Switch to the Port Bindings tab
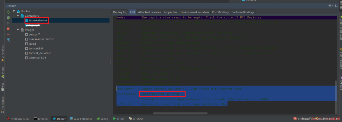This screenshot has height=122, width=342. pos(221,12)
